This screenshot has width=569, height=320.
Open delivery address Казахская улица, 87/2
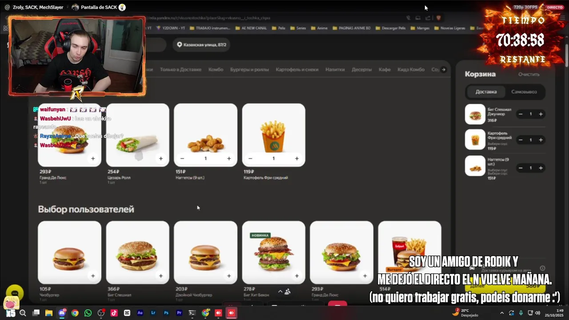[202, 44]
